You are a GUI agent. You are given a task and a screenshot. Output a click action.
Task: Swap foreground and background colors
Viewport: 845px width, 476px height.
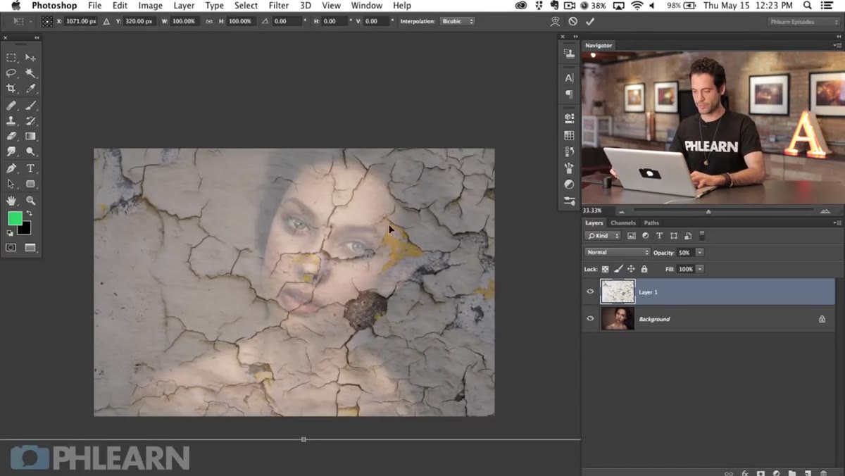tap(30, 213)
